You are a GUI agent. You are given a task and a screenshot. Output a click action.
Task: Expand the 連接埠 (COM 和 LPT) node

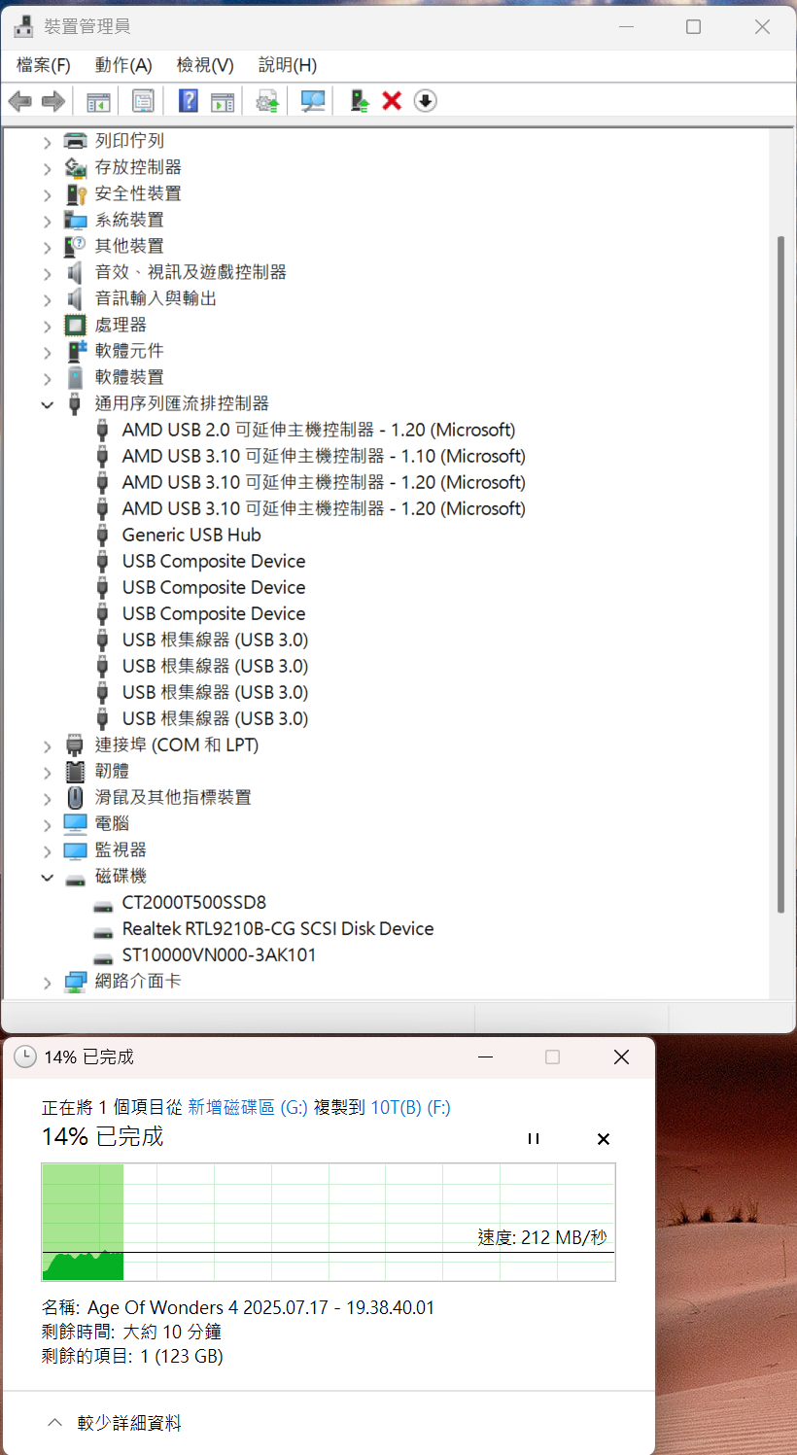click(x=47, y=745)
